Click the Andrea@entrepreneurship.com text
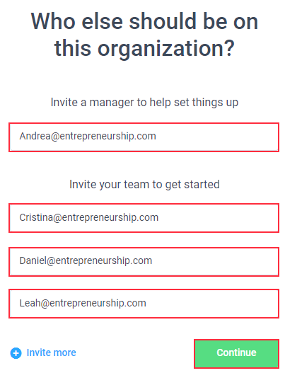 point(88,137)
